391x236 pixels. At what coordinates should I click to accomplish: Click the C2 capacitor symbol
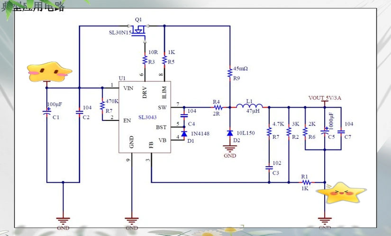(x=79, y=112)
